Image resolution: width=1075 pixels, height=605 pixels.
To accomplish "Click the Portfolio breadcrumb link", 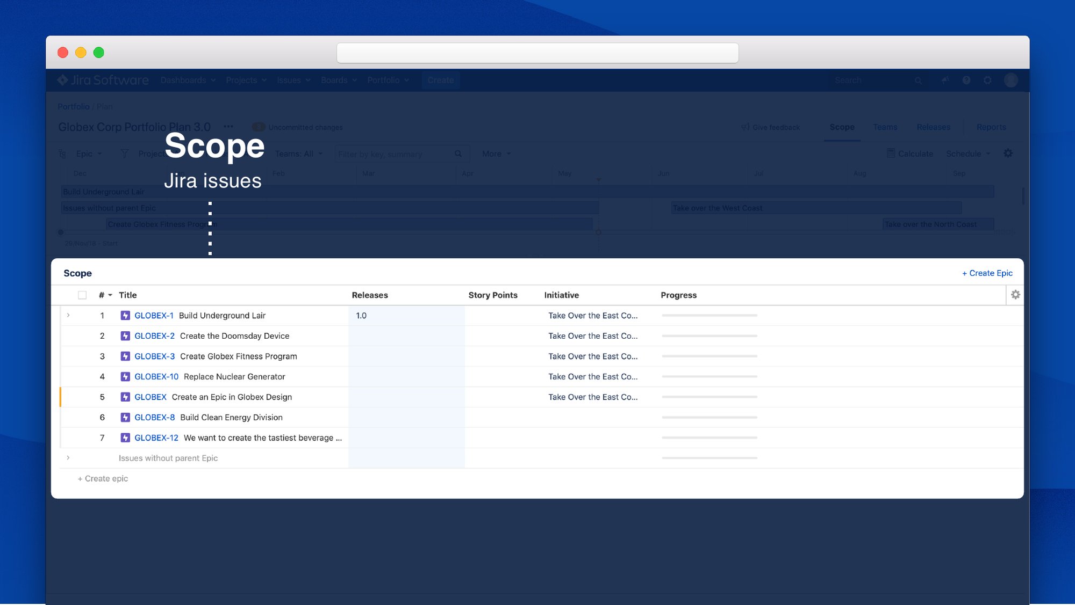I will coord(74,106).
